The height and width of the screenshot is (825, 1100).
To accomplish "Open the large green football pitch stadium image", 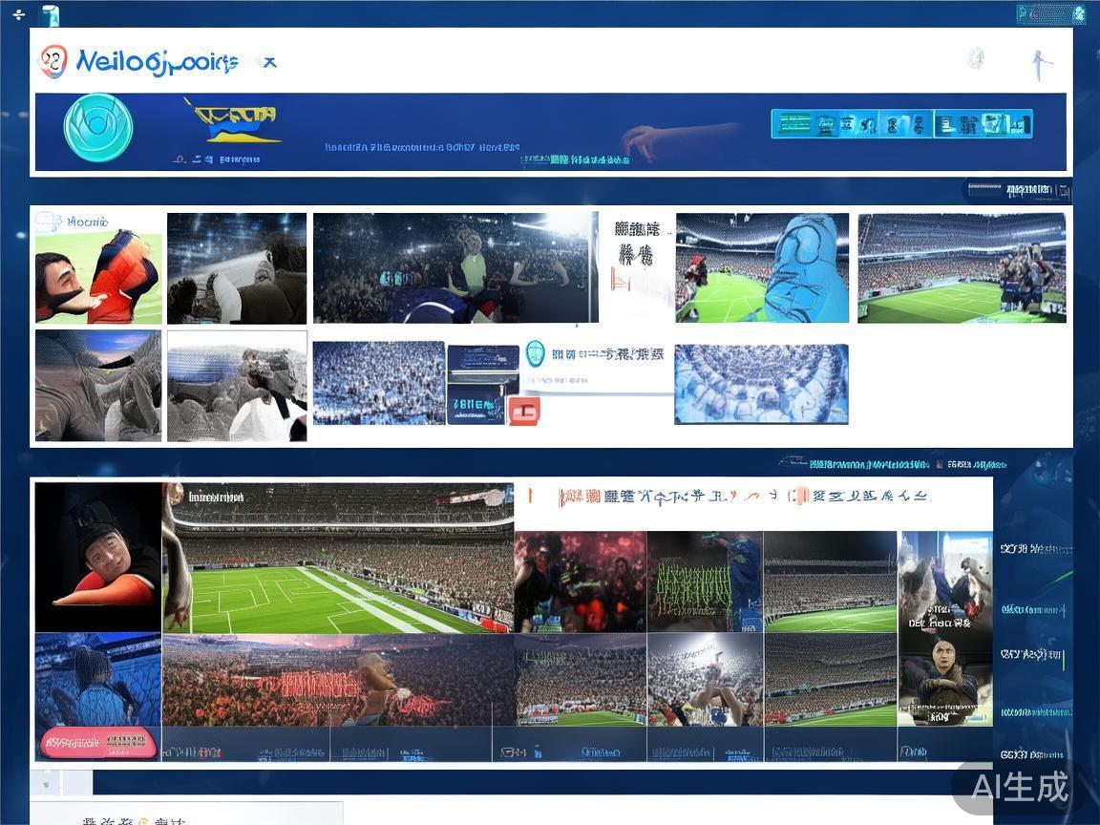I will tap(339, 573).
